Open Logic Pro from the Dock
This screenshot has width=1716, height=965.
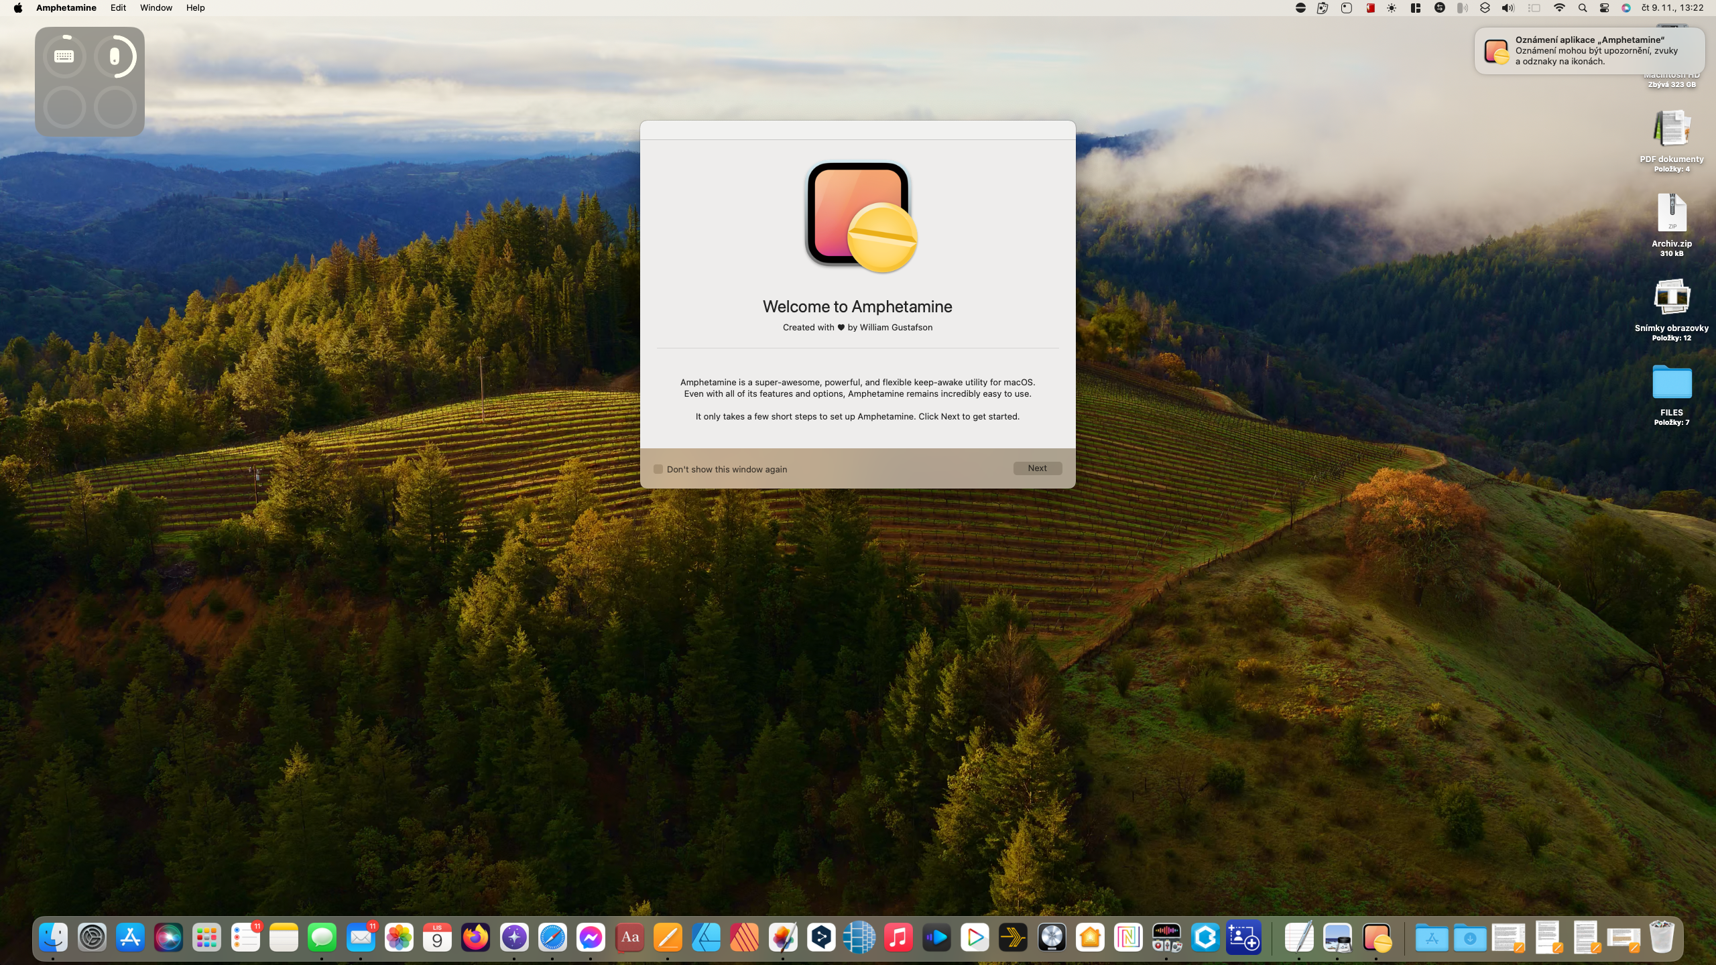tap(1052, 938)
